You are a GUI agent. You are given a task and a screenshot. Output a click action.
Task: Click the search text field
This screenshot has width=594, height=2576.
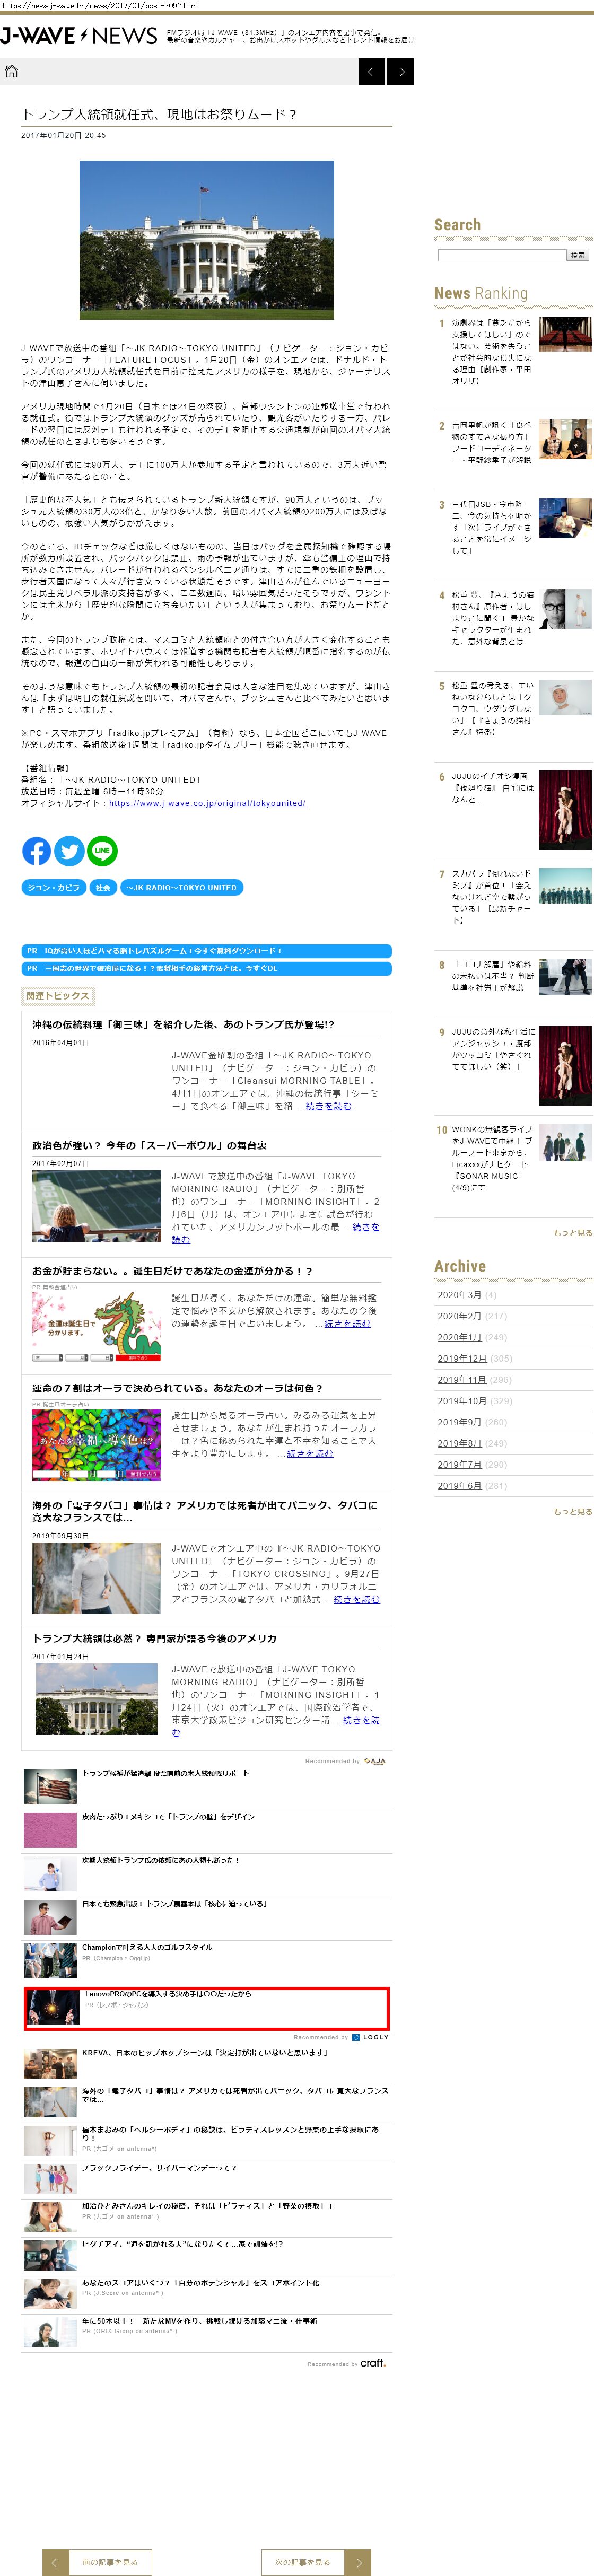click(501, 255)
